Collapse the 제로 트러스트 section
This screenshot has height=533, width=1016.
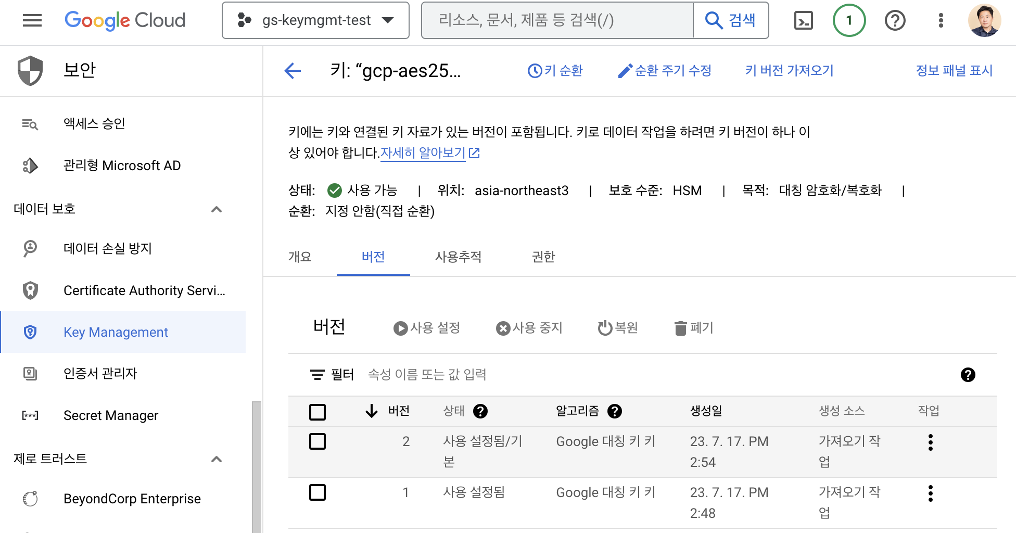217,459
